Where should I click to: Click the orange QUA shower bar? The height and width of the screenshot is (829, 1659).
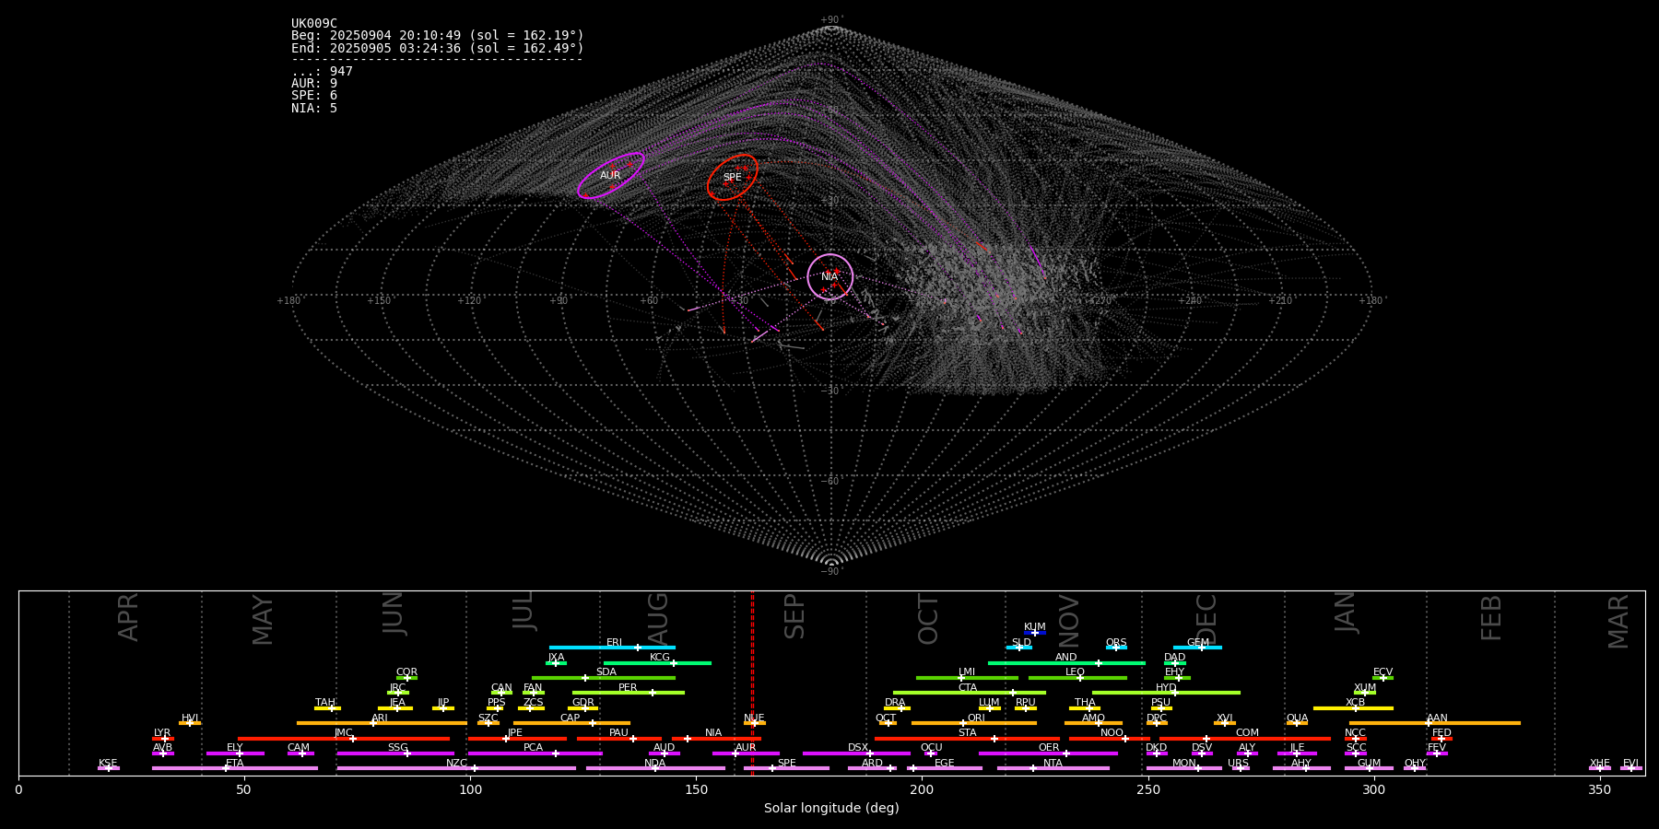point(1297,723)
